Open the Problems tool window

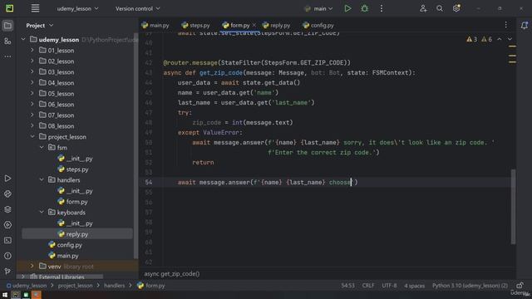[x=7, y=256]
